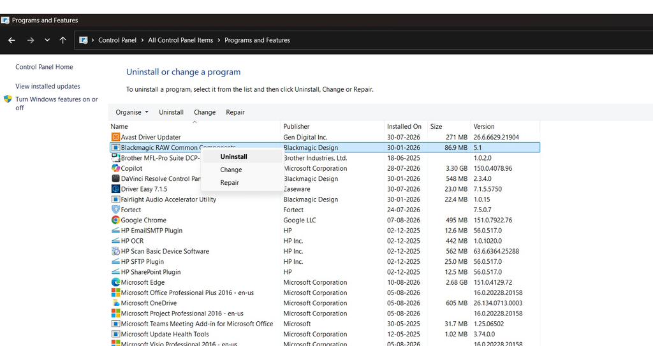653x346 pixels.
Task: Click version 26.134.0713.0003 cell
Action: click(x=498, y=303)
